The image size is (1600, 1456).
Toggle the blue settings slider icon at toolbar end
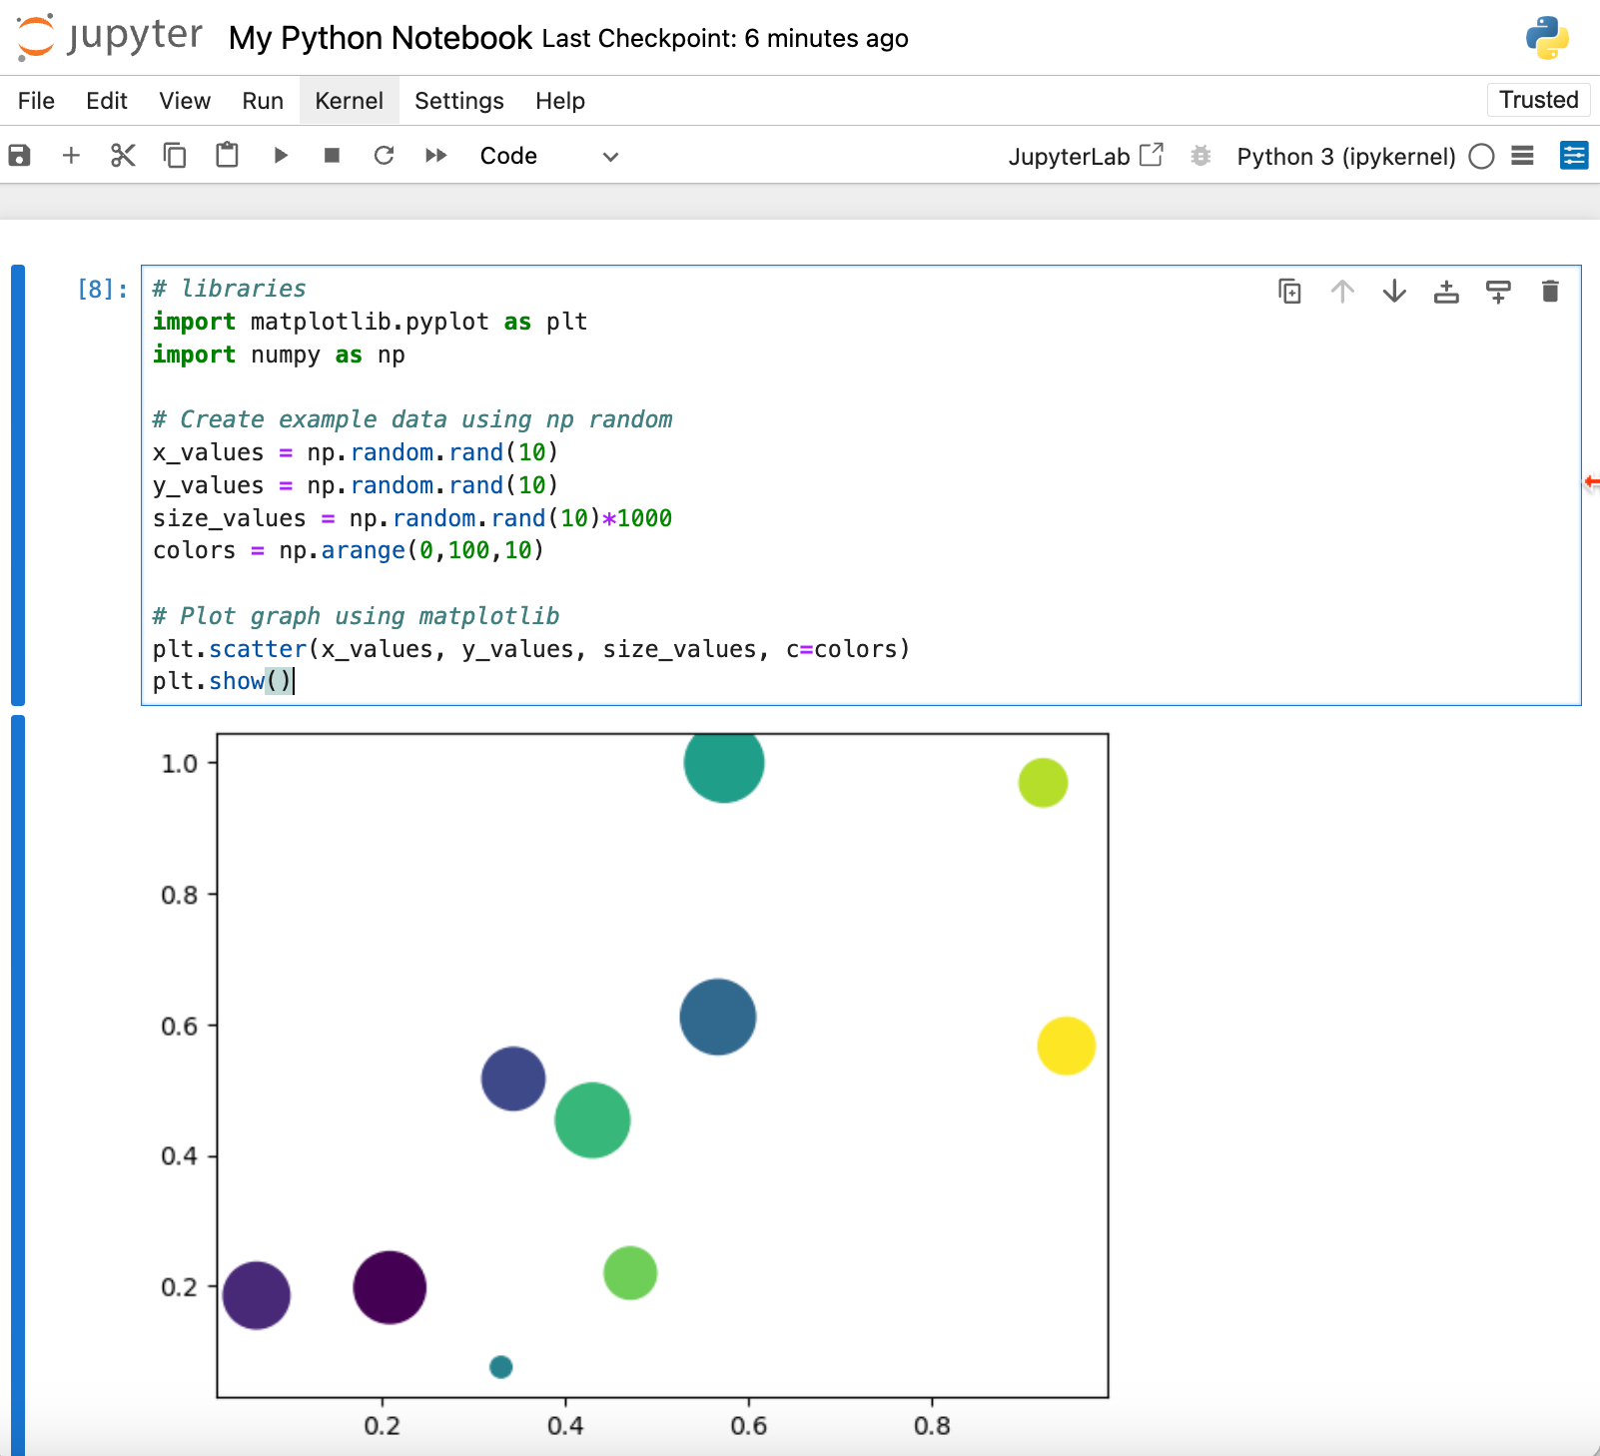(x=1574, y=156)
